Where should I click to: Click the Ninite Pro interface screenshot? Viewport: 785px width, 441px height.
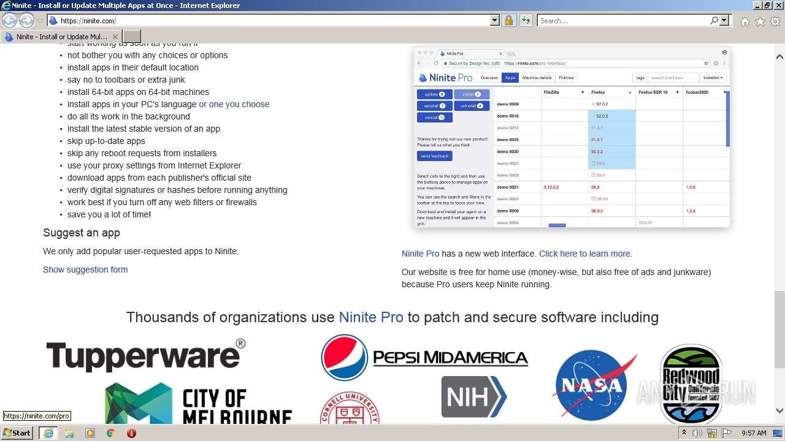[572, 138]
